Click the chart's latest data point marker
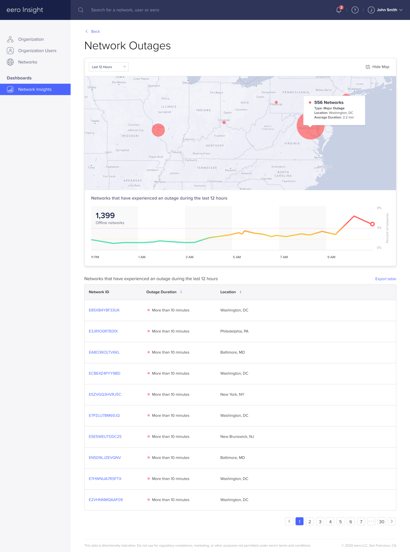 tap(372, 224)
